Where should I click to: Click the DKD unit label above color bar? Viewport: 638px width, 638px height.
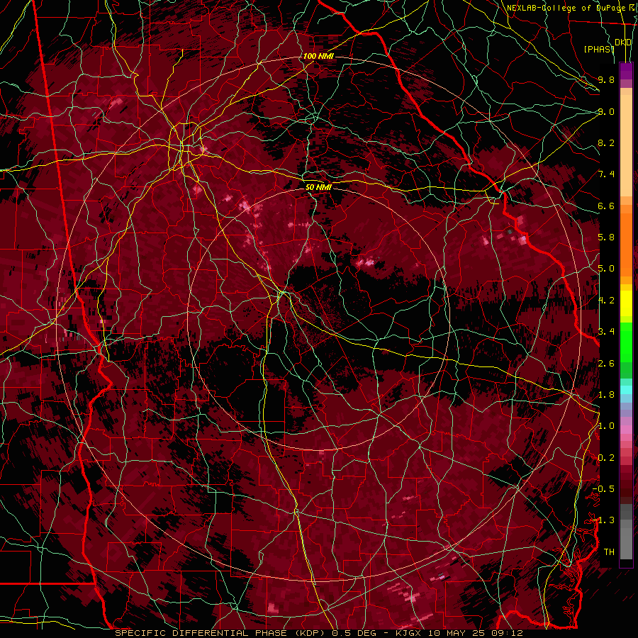(x=623, y=43)
